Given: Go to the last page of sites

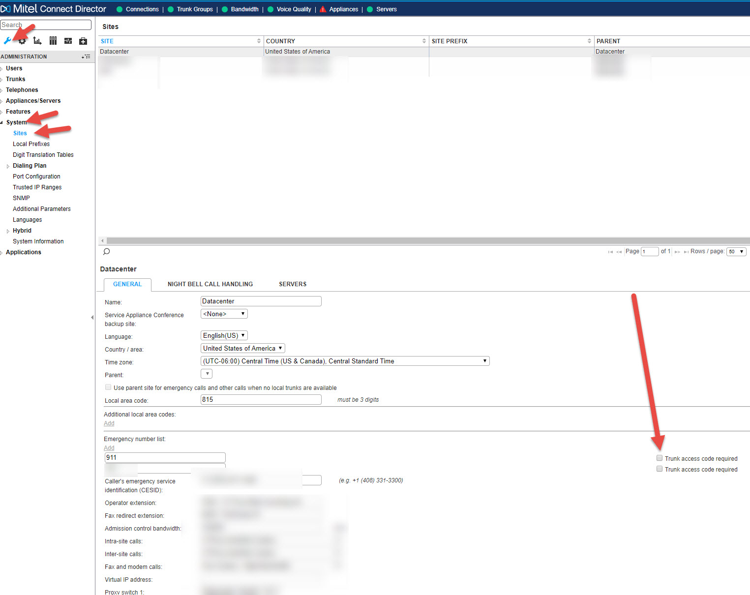Looking at the screenshot, I should pos(686,252).
